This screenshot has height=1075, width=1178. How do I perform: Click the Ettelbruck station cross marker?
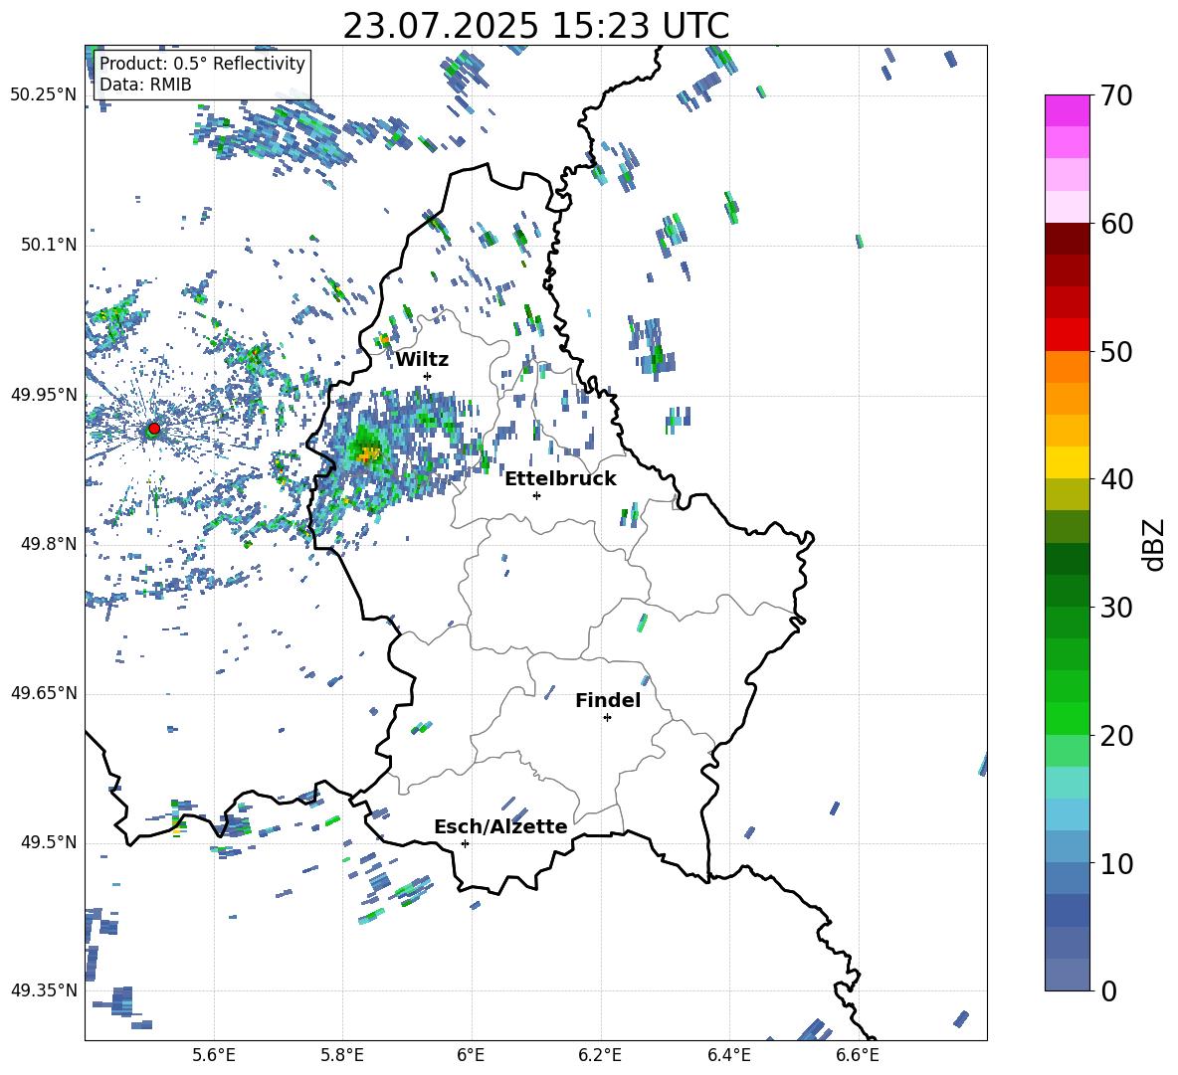click(536, 495)
